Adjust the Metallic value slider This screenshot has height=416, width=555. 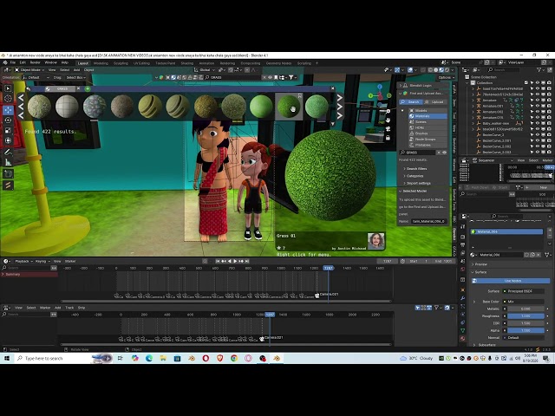[526, 309]
